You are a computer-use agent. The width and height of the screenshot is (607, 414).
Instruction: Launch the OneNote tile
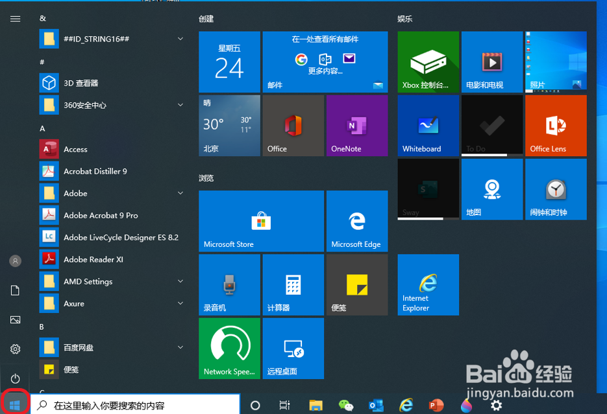[x=357, y=126]
